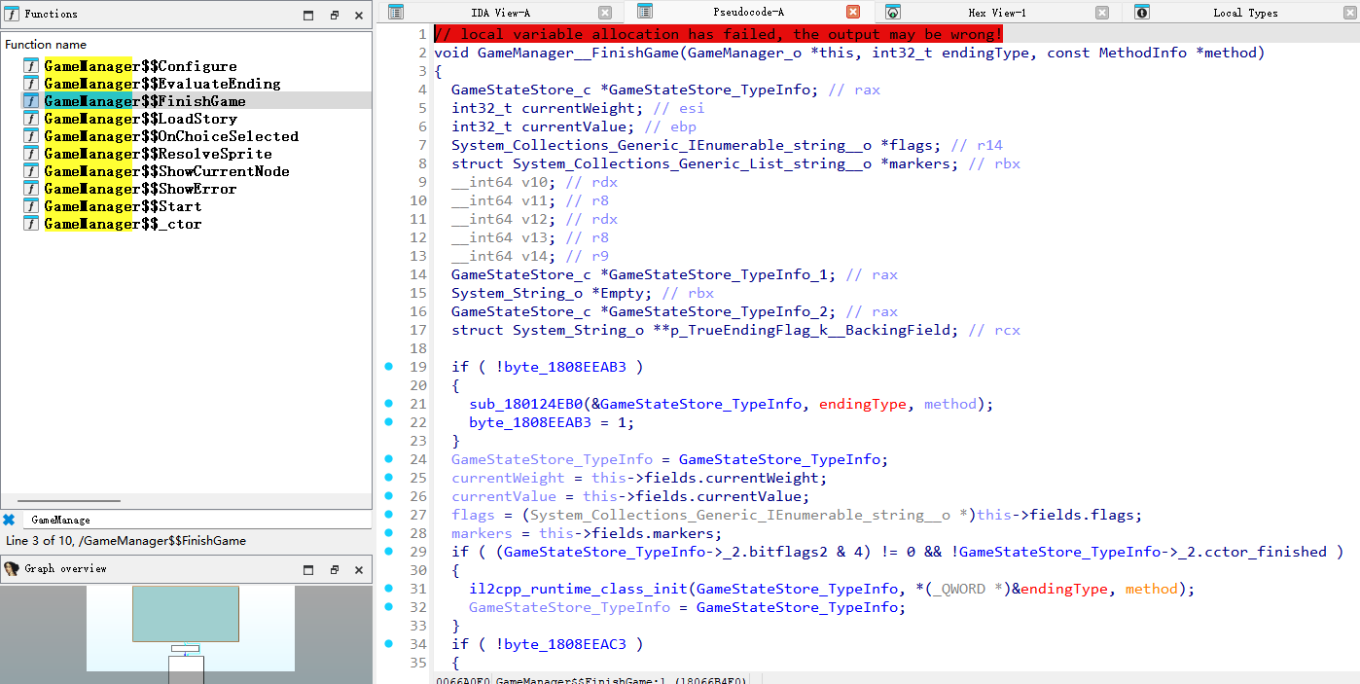Click GameManager__FinishGame in function signature
The width and height of the screenshot is (1360, 684).
(578, 53)
